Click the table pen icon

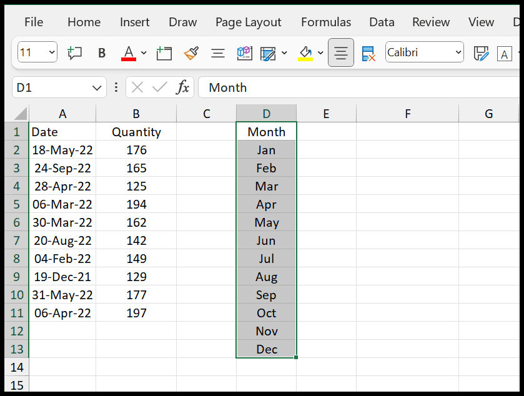click(268, 54)
